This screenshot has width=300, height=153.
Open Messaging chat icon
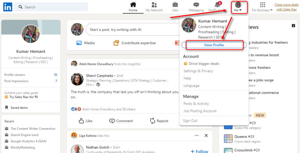tap(196, 5)
